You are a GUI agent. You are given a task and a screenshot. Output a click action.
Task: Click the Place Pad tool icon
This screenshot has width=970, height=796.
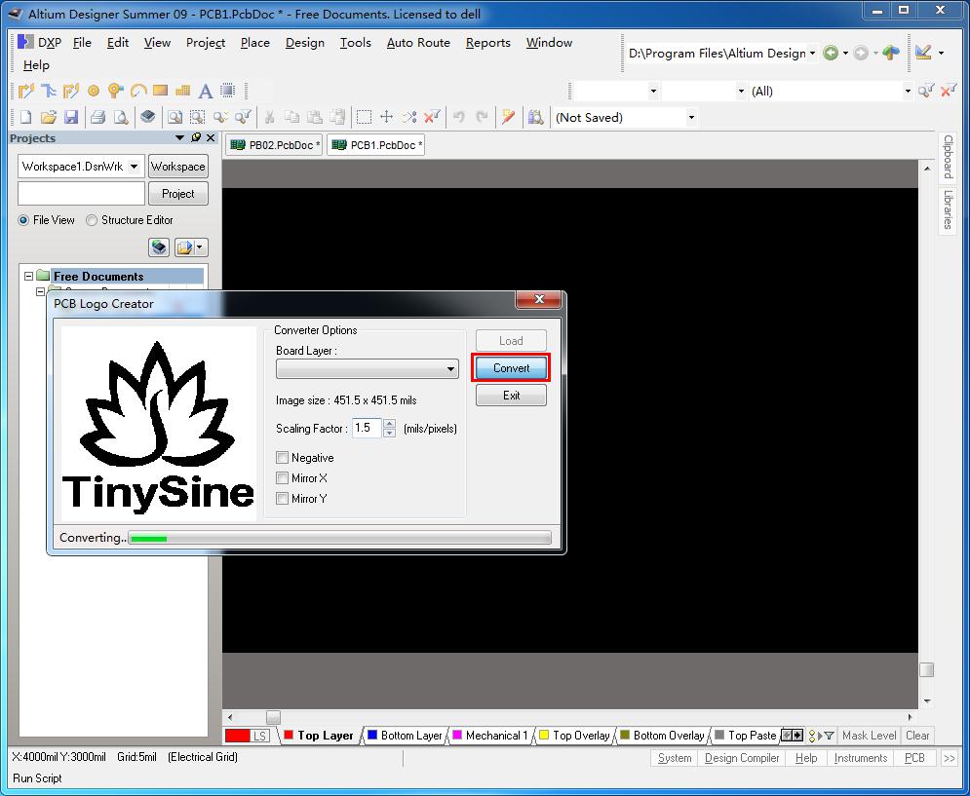coord(95,91)
